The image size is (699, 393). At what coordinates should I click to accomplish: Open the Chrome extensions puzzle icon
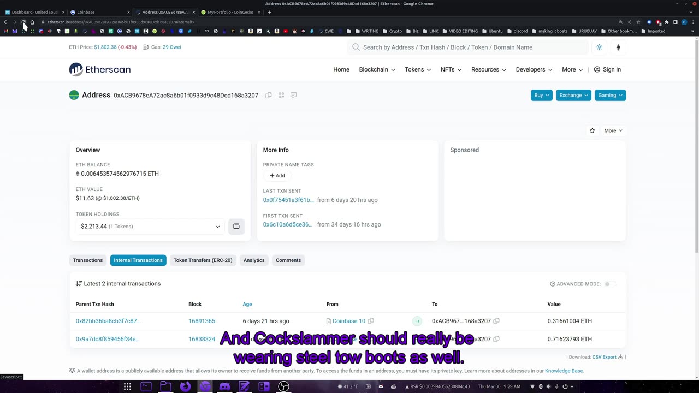[x=666, y=22]
